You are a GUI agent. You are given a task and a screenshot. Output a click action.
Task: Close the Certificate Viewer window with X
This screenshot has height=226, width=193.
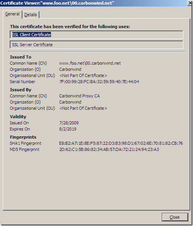[x=190, y=3]
